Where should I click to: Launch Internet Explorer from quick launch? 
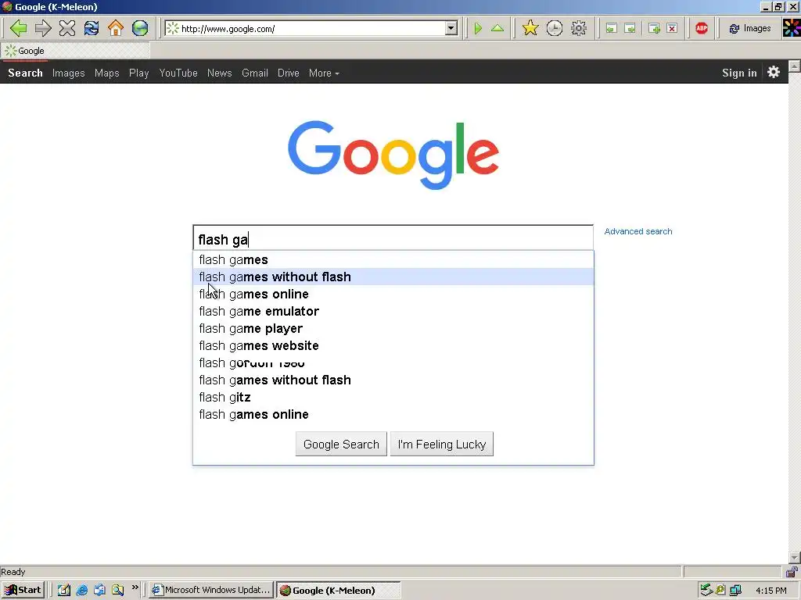pyautogui.click(x=81, y=591)
